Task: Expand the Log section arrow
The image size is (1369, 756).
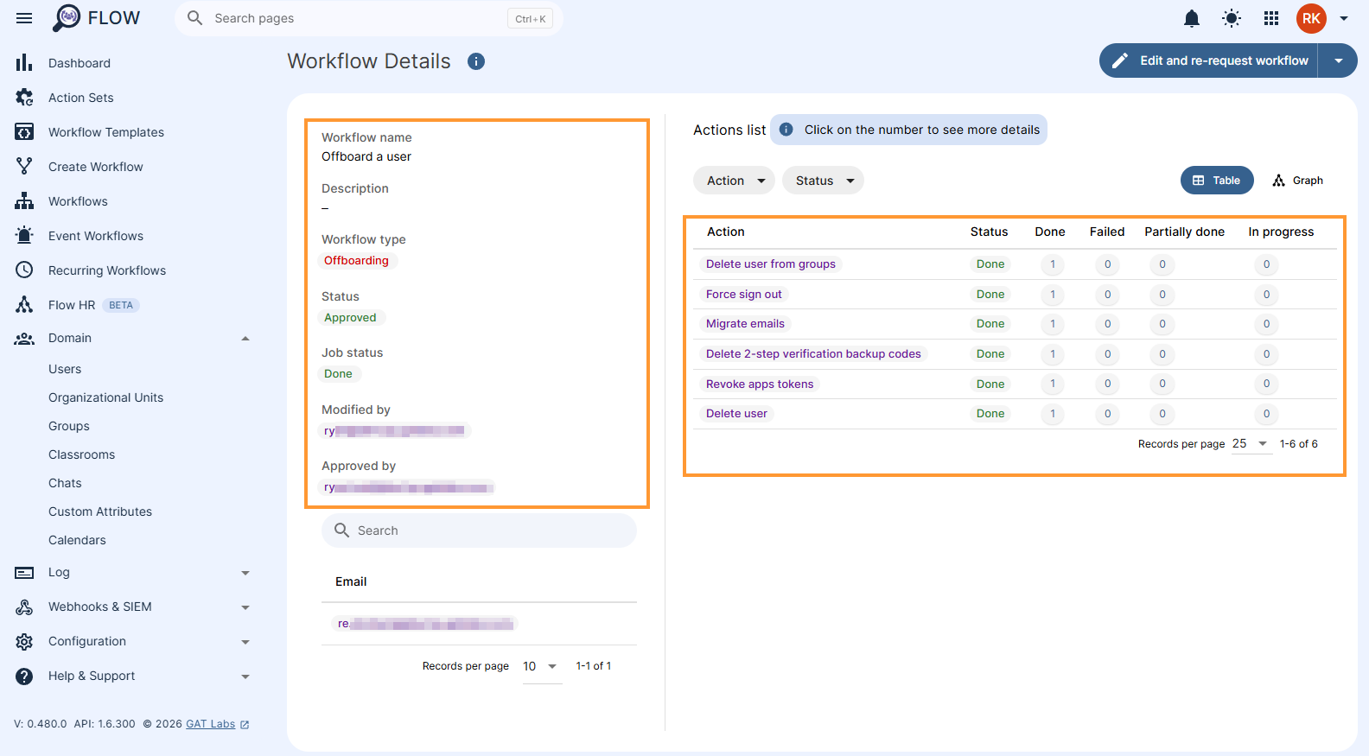Action: [245, 573]
